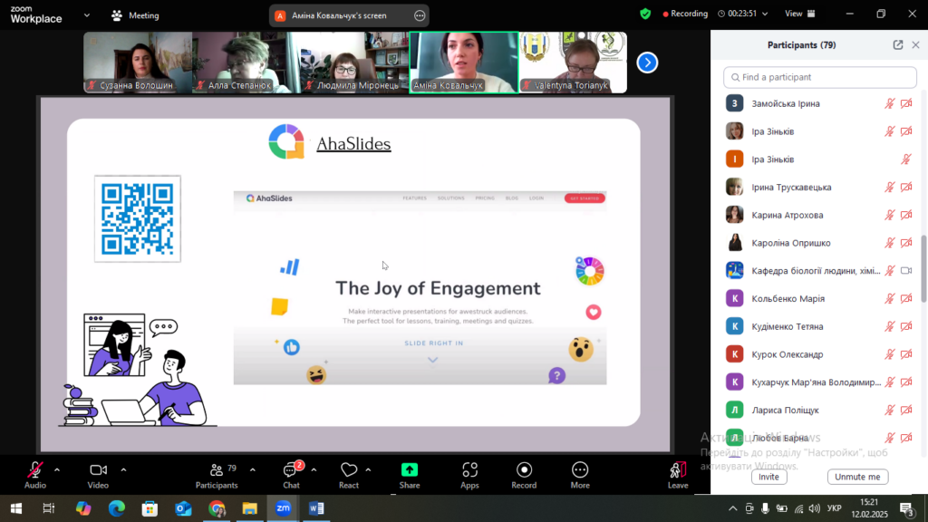Toggle microphone for Карина Атрохова
Image resolution: width=928 pixels, height=522 pixels.
[x=890, y=216]
